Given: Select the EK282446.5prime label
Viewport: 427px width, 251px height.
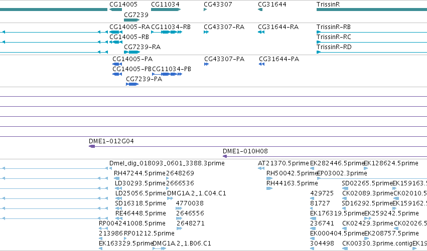Looking at the screenshot, I should 337,163.
